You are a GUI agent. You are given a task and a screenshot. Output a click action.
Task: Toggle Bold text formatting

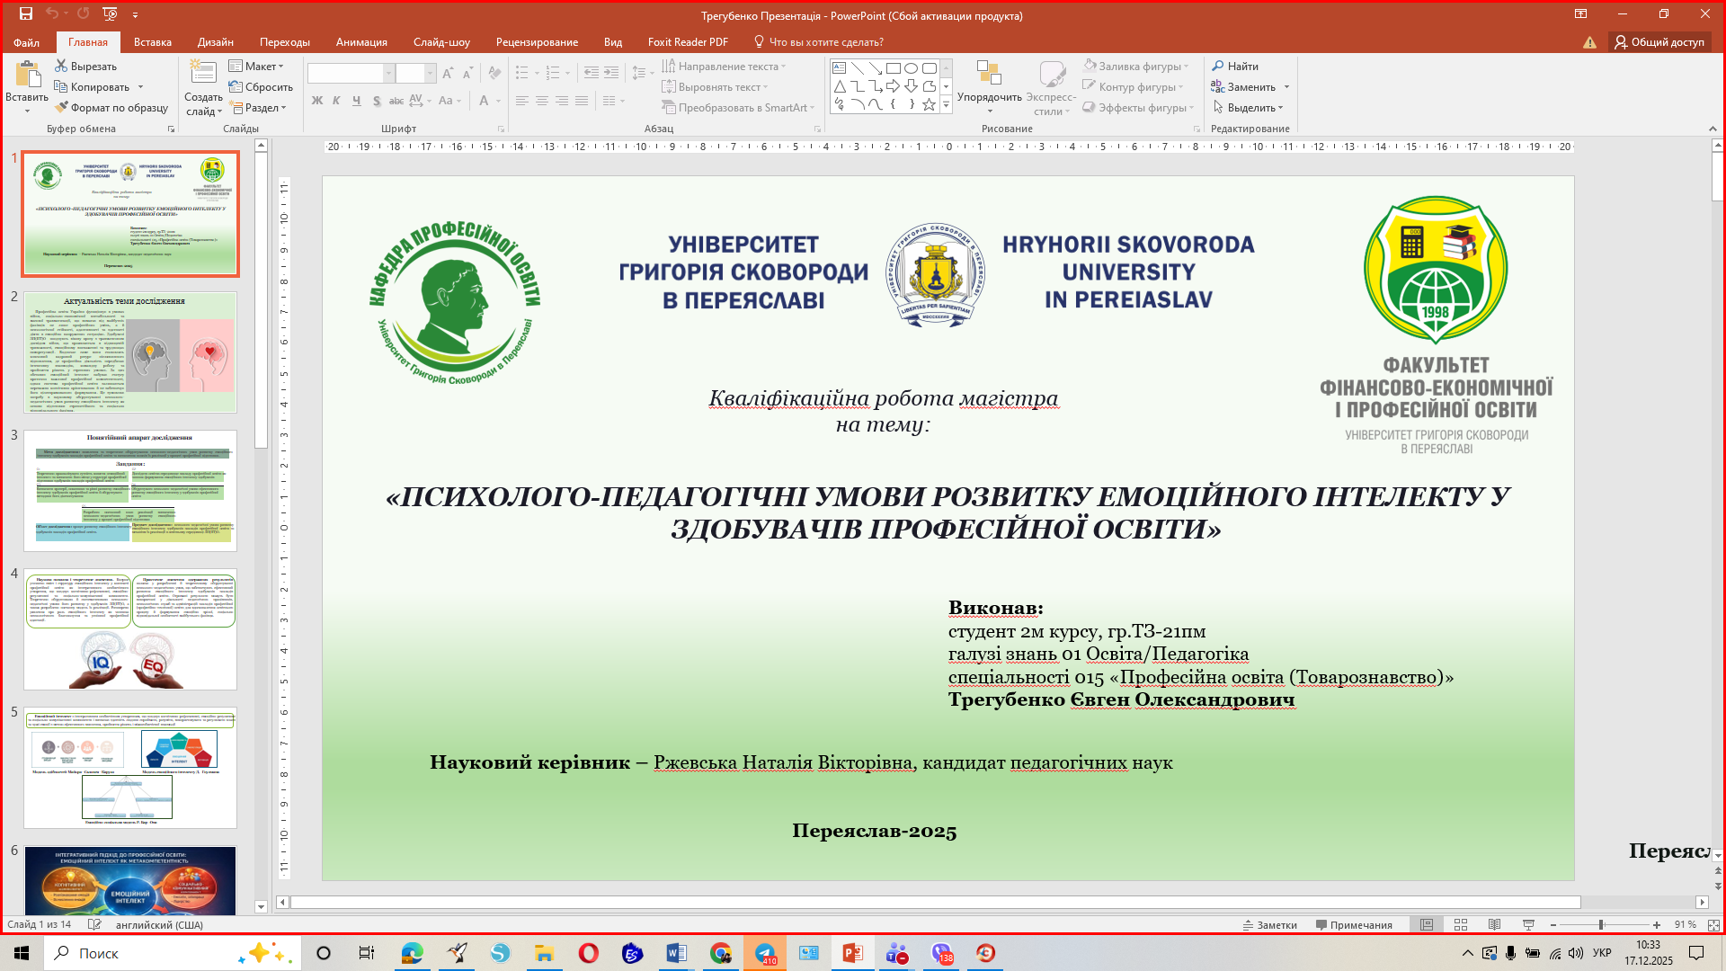(316, 101)
